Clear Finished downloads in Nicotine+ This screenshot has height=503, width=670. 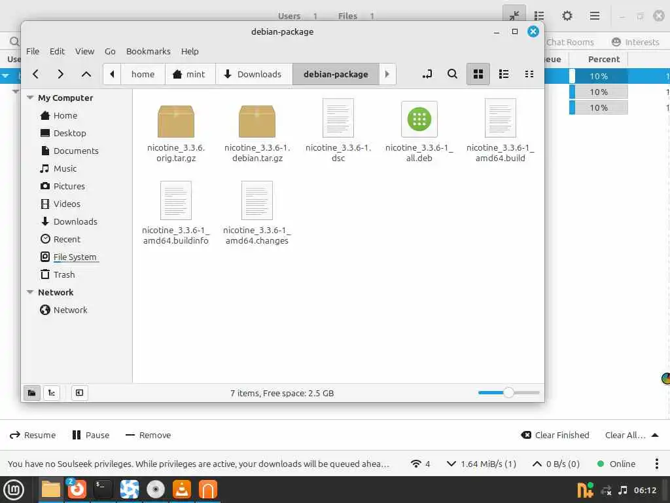(x=555, y=435)
